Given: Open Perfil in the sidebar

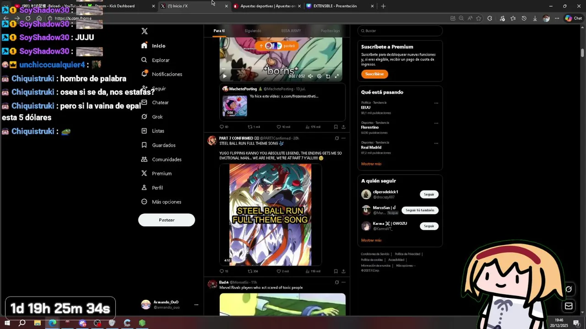Looking at the screenshot, I should (x=152, y=187).
